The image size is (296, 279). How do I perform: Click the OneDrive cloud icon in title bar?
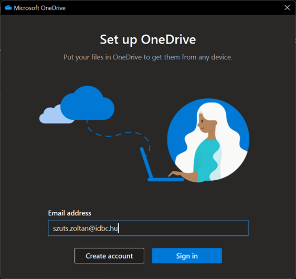(8, 8)
